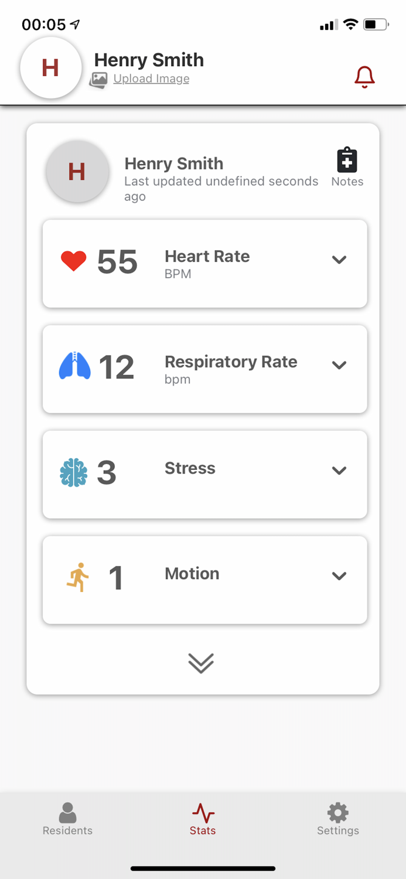The width and height of the screenshot is (406, 879).
Task: Click the photo icon next to Upload Image
Action: (x=98, y=78)
